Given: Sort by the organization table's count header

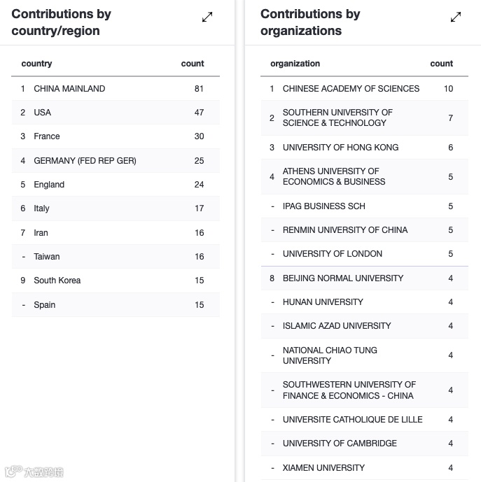Looking at the screenshot, I should click(441, 64).
